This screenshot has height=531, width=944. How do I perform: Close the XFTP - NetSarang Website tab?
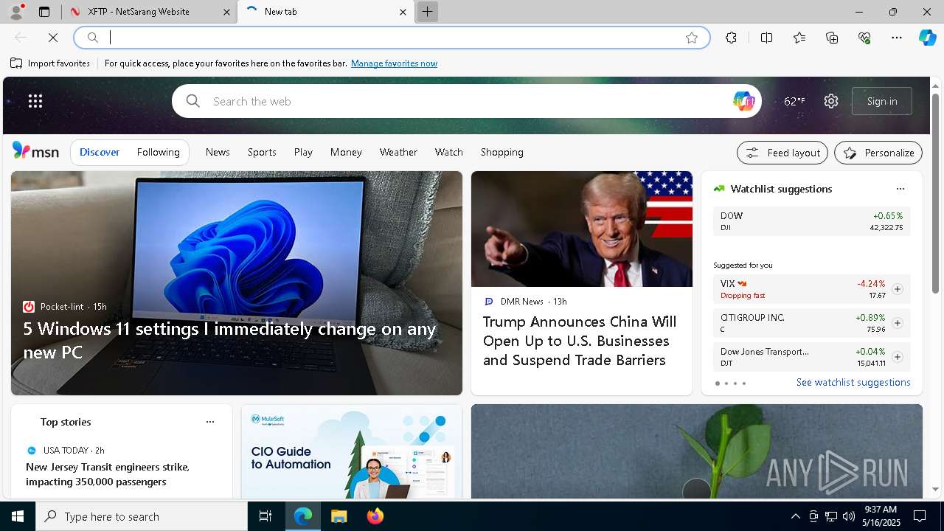226,12
